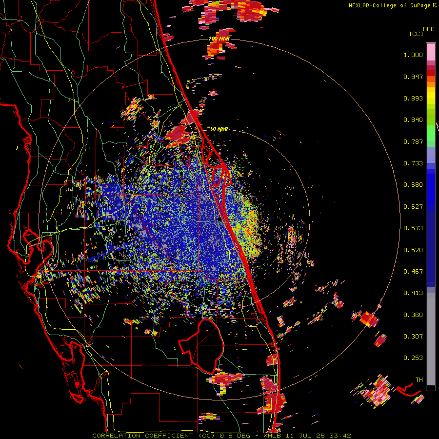This screenshot has width=439, height=439.
Task: Click the CORRELATION COEFFICIENT (CC) caption text
Action: point(154,436)
